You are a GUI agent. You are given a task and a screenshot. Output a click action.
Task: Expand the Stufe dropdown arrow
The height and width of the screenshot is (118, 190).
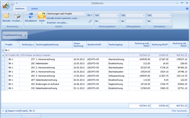point(42,23)
